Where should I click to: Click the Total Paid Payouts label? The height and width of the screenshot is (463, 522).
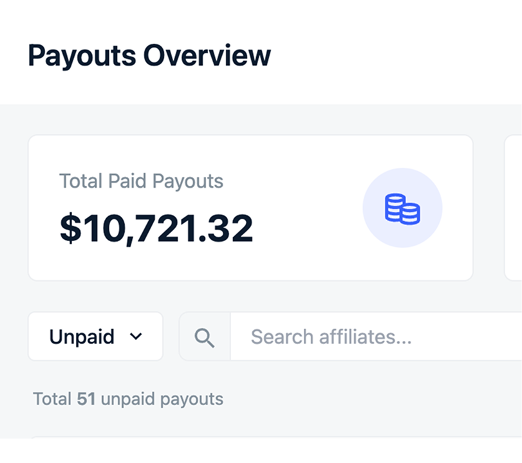(x=141, y=181)
